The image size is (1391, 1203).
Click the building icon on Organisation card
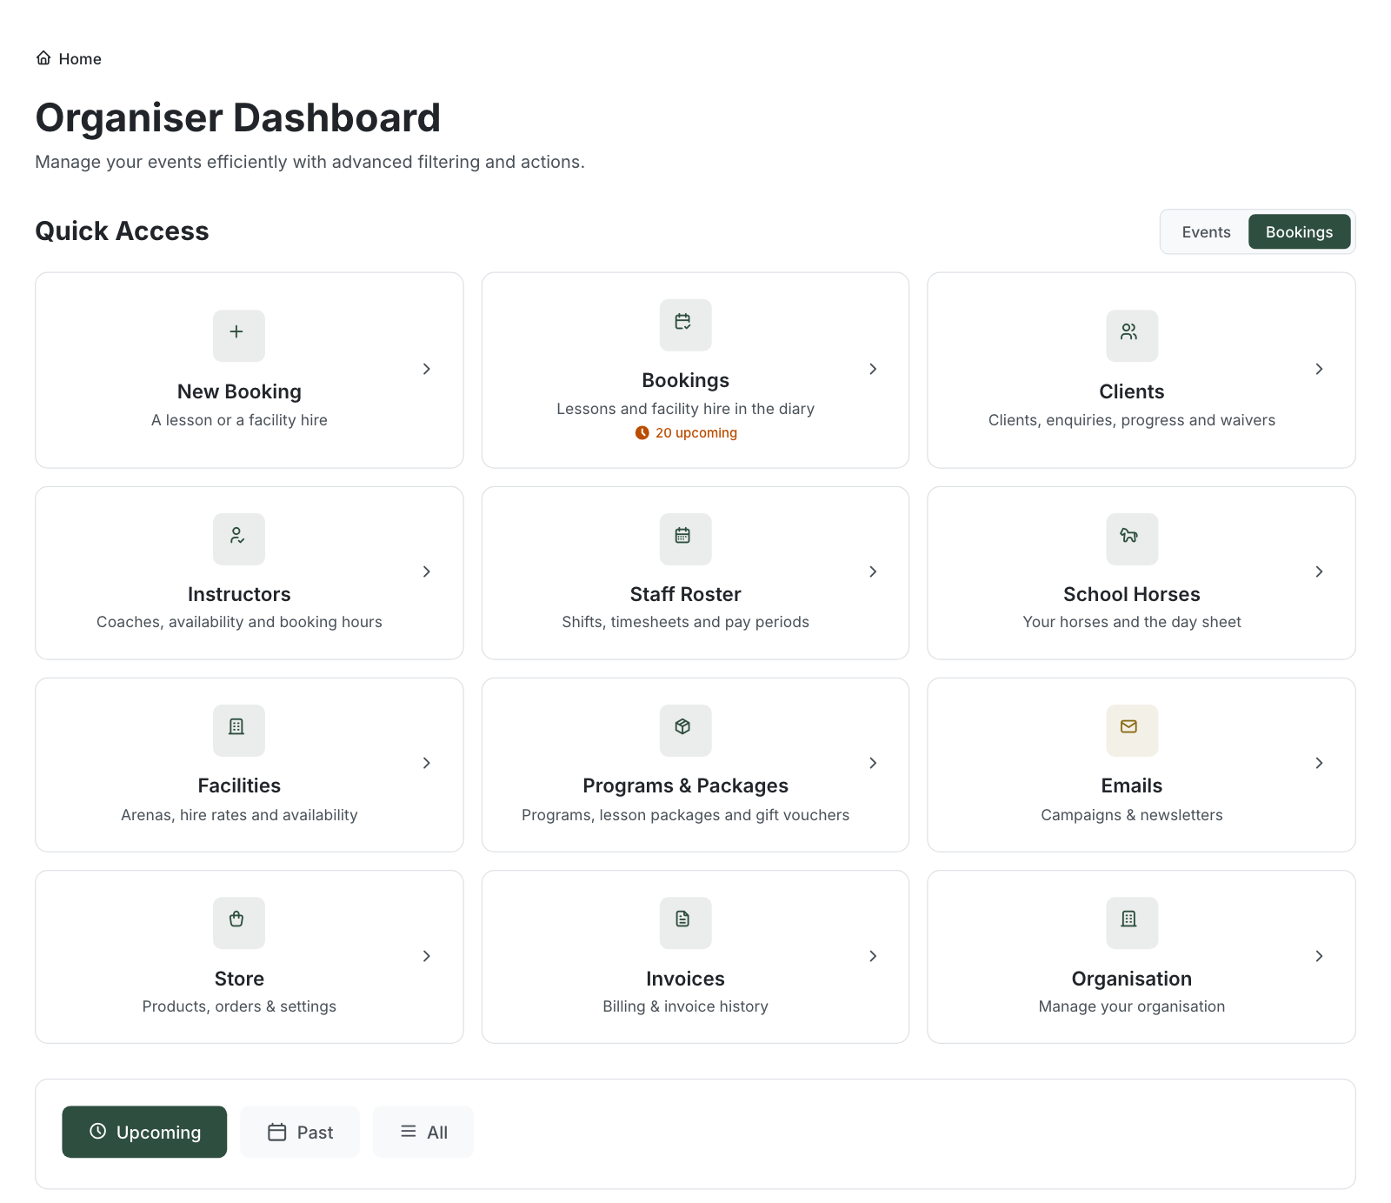click(x=1129, y=919)
